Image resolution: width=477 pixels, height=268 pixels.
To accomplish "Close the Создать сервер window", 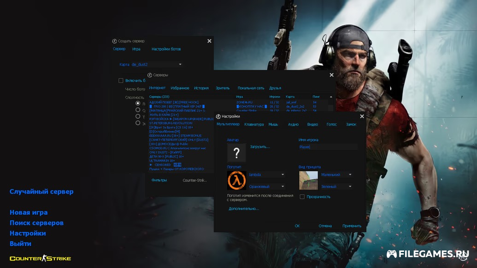I will point(209,41).
